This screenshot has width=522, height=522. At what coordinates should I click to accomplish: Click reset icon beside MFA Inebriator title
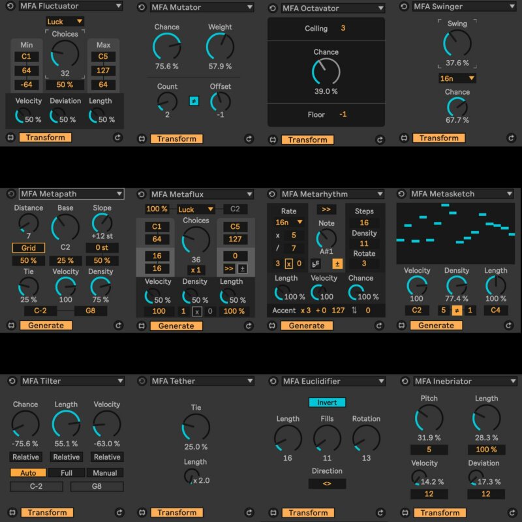[405, 381]
